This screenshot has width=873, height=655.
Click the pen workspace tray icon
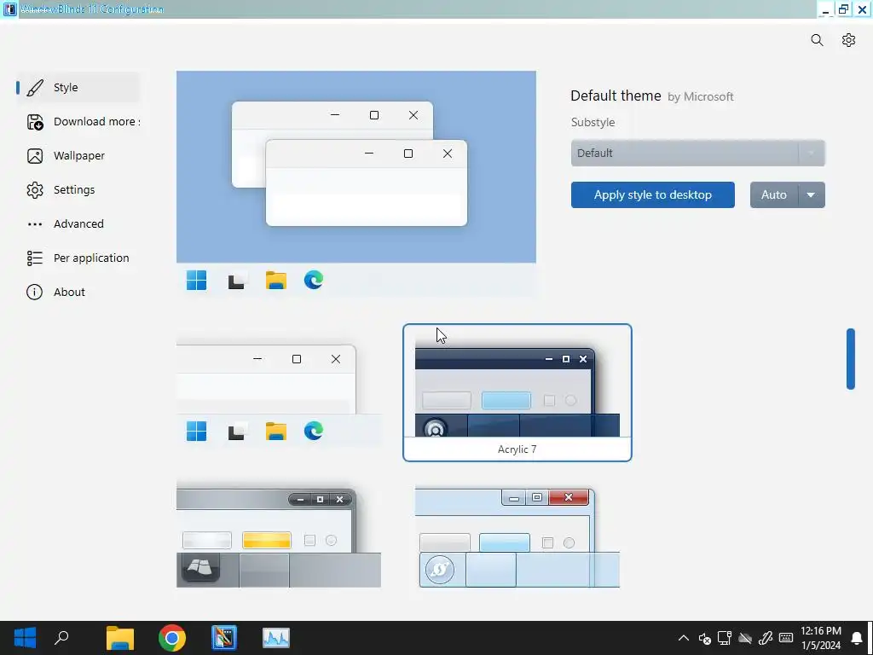click(766, 638)
